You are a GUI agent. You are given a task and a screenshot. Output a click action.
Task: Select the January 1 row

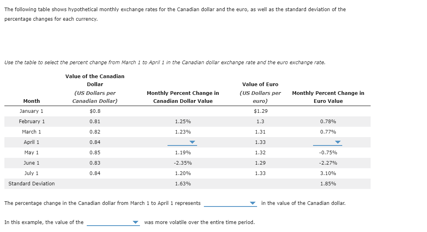click(31, 111)
